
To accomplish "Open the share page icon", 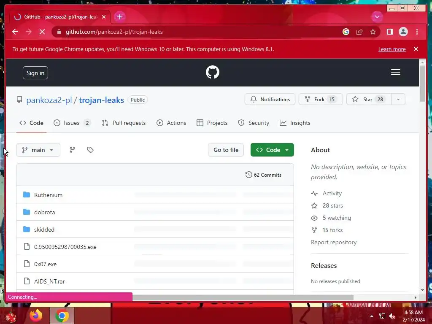I will point(359,32).
